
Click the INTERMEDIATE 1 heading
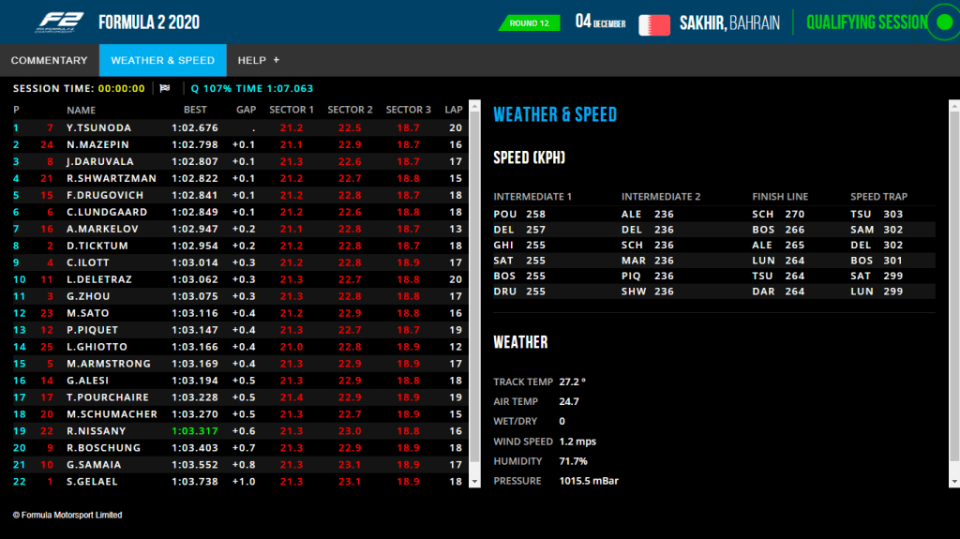[532, 197]
